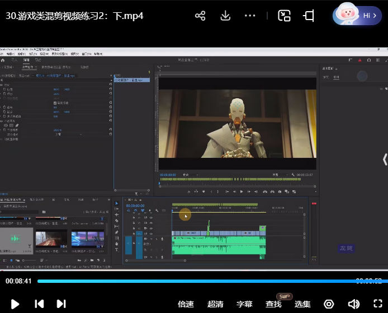Click the 查找 search button
This screenshot has width=388, height=313.
[x=273, y=304]
